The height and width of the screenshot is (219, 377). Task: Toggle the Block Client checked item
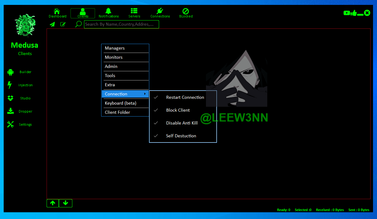pyautogui.click(x=178, y=110)
